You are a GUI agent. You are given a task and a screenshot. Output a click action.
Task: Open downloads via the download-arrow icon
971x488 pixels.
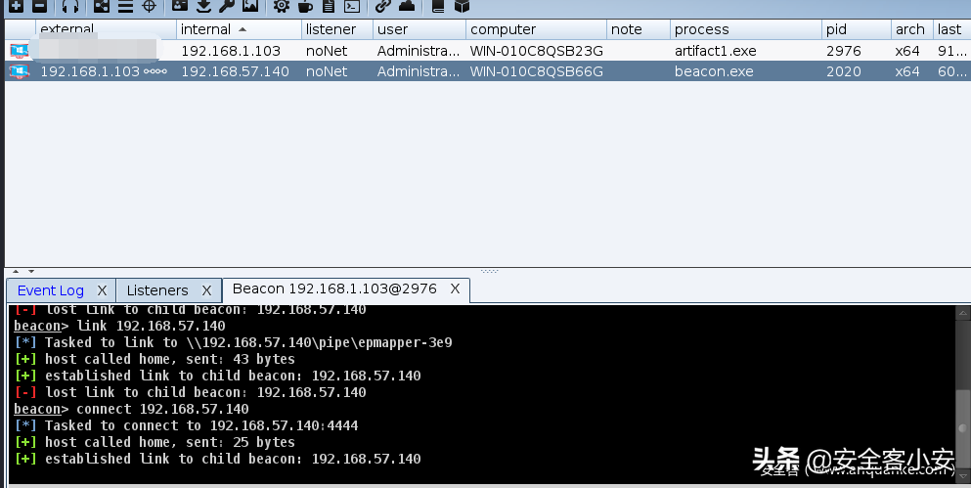tap(203, 6)
